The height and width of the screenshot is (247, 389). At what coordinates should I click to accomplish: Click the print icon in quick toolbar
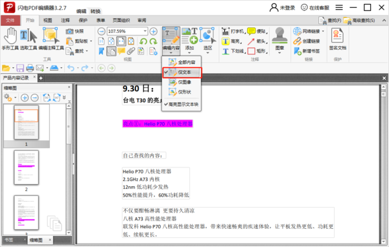click(x=30, y=68)
